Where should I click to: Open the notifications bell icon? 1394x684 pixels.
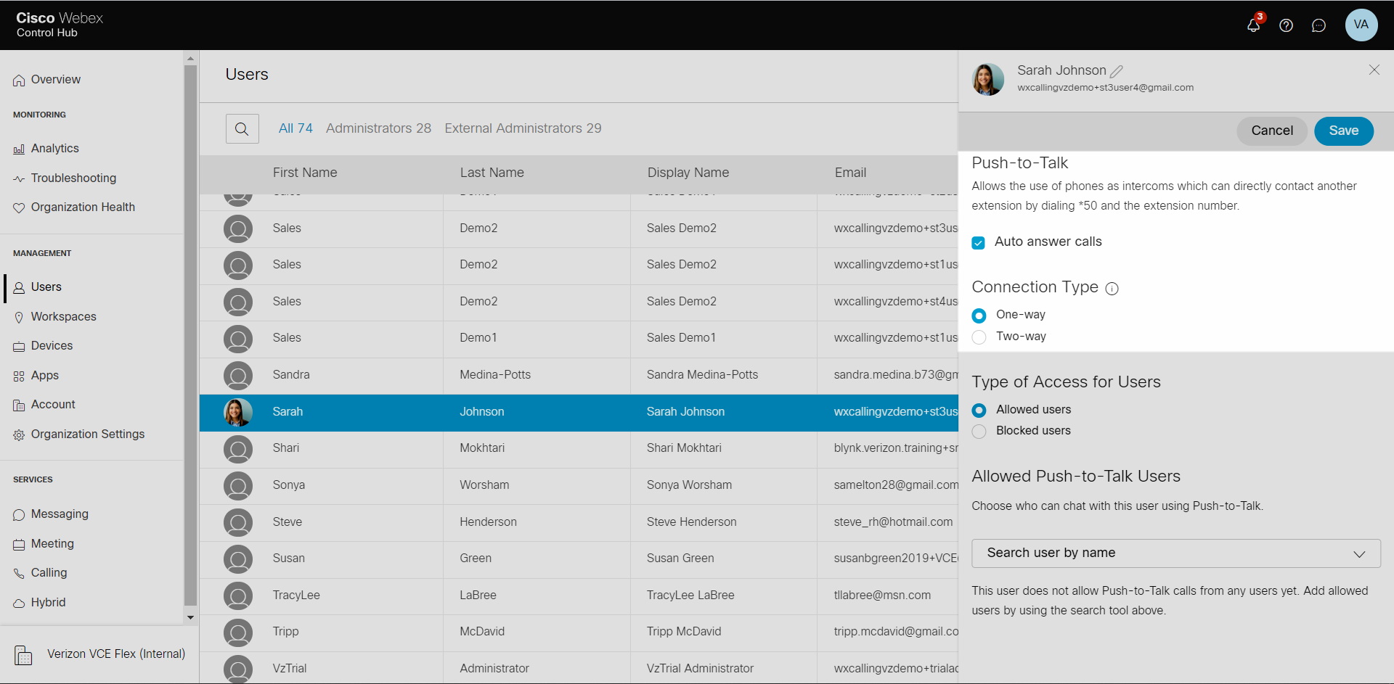(x=1253, y=25)
